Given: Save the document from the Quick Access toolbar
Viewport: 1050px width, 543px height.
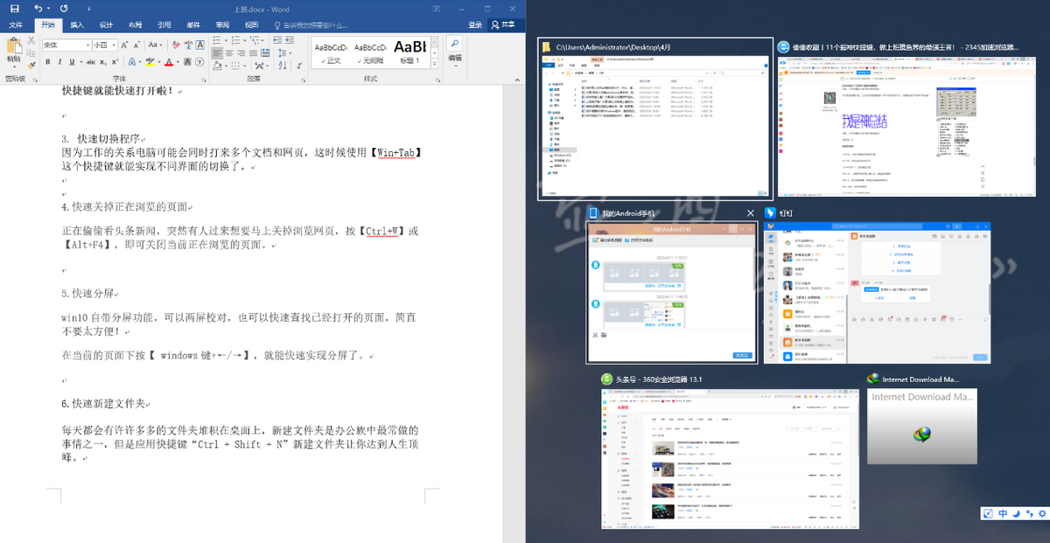Looking at the screenshot, I should pyautogui.click(x=15, y=9).
